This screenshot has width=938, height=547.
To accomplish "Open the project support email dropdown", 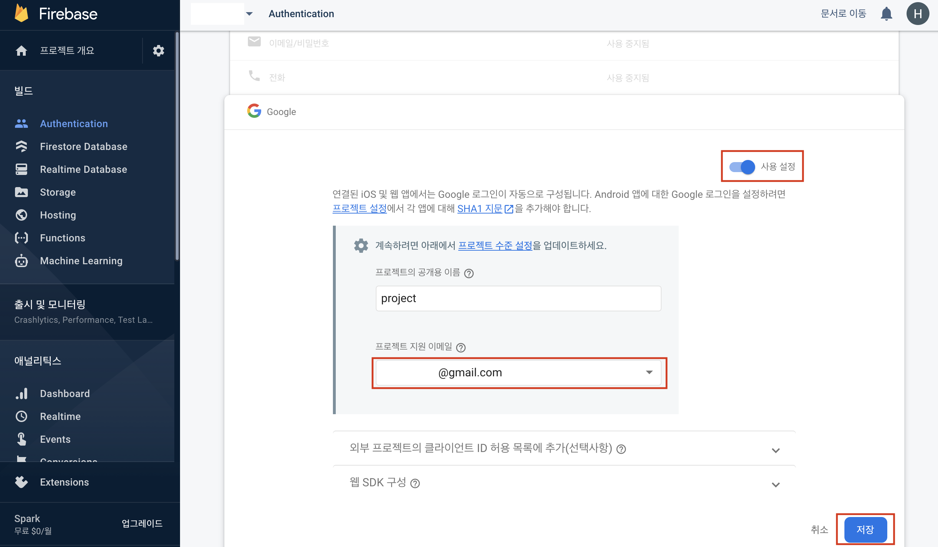I will [x=518, y=372].
